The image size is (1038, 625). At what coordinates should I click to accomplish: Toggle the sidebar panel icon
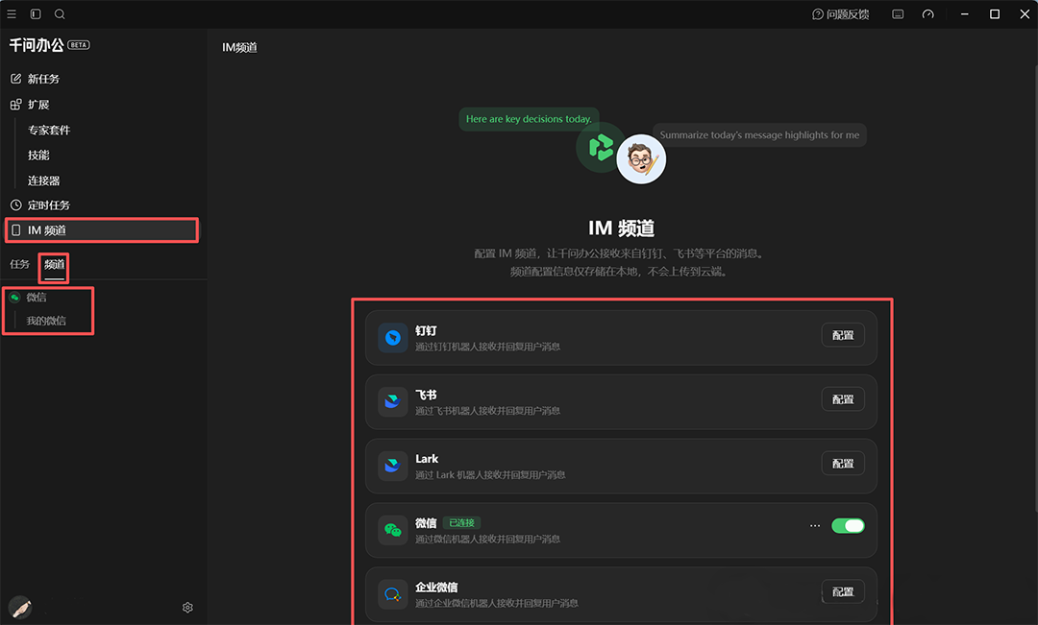point(36,13)
